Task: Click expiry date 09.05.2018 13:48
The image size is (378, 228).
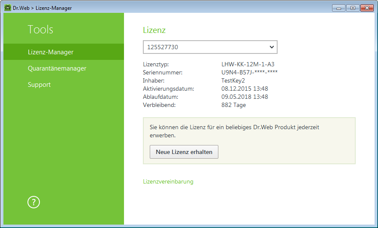Action: (x=245, y=97)
